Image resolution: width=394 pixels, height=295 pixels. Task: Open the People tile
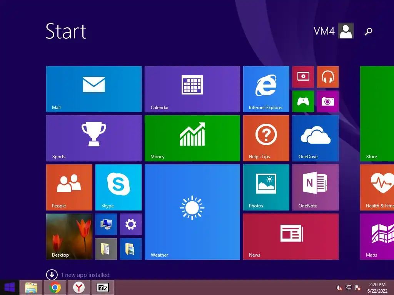69,187
